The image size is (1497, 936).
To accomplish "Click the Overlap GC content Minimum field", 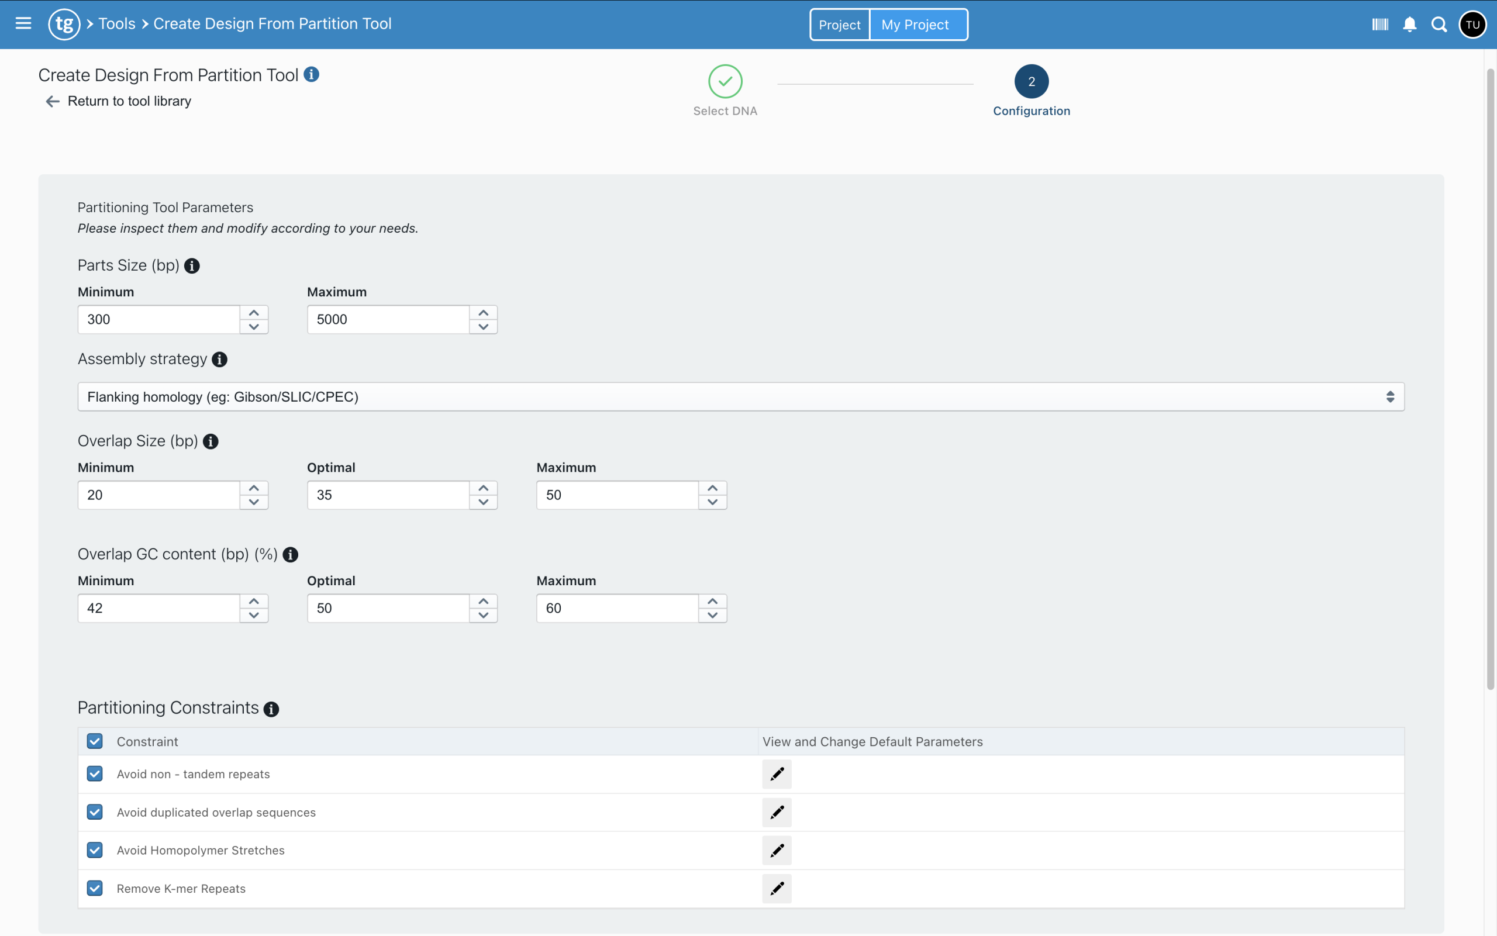I will tap(159, 608).
